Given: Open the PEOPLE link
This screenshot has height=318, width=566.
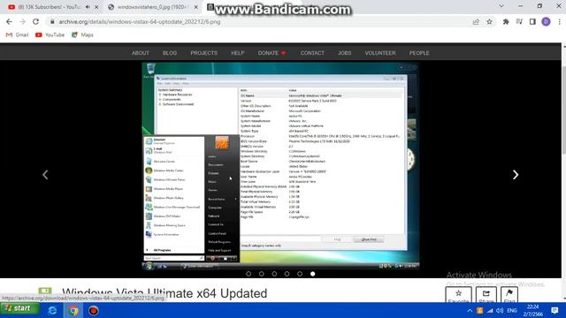Looking at the screenshot, I should tap(419, 53).
